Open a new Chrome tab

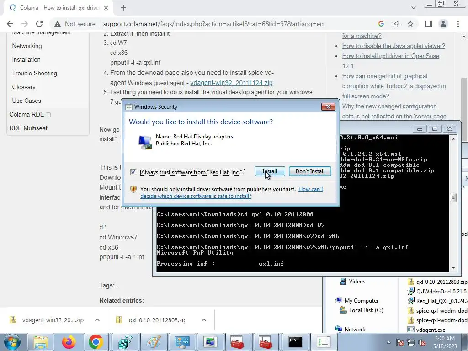[x=123, y=8]
